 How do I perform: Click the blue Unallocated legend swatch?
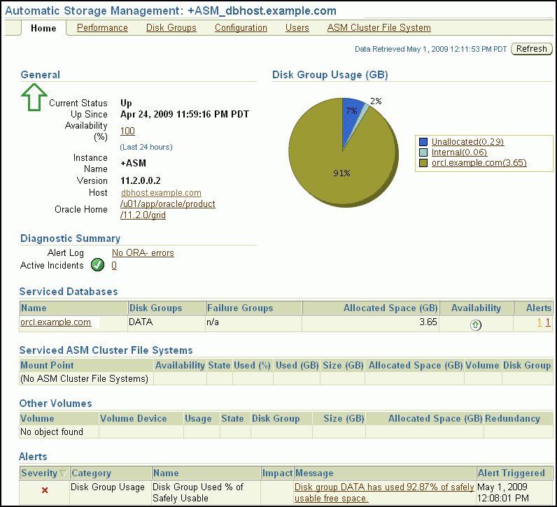coord(423,142)
